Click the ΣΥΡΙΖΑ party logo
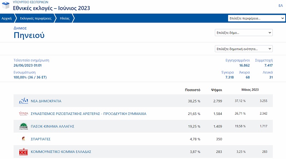This screenshot has height=159, width=286. click(x=23, y=114)
